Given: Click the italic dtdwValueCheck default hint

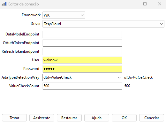Looking at the screenshot, I should click(139, 77).
